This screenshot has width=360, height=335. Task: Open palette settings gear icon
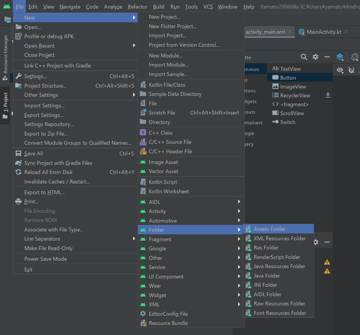click(x=316, y=57)
